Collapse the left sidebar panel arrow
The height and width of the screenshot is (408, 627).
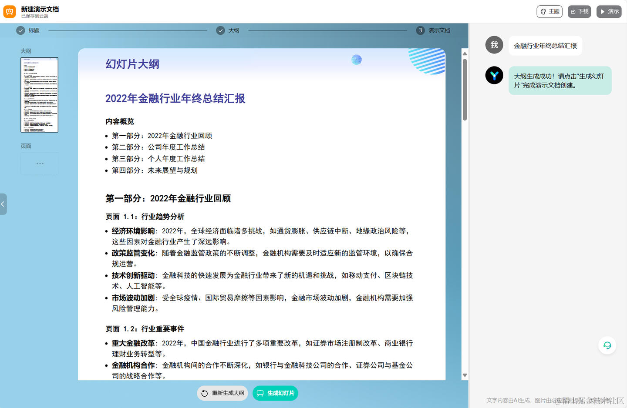click(3, 204)
